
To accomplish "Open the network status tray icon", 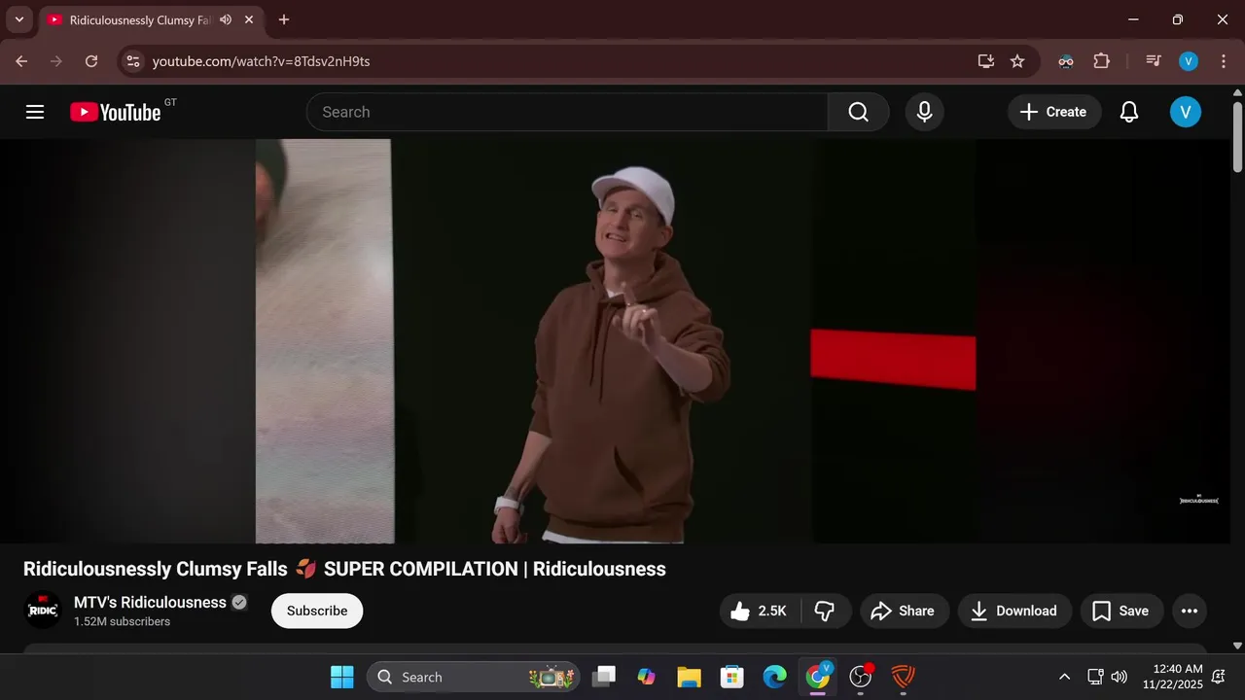I will click(1095, 677).
